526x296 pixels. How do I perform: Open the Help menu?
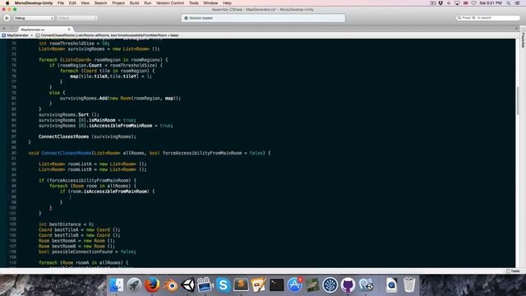pos(227,2)
